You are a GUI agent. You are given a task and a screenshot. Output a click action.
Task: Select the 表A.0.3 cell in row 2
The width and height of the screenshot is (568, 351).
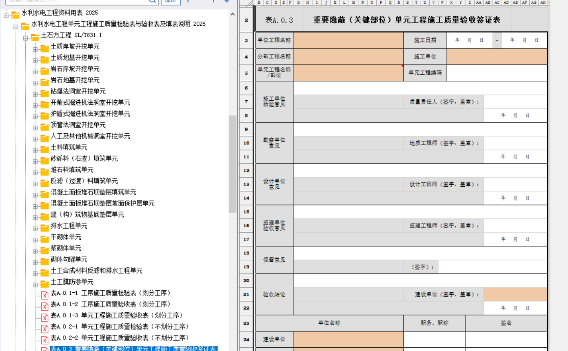pyautogui.click(x=279, y=20)
